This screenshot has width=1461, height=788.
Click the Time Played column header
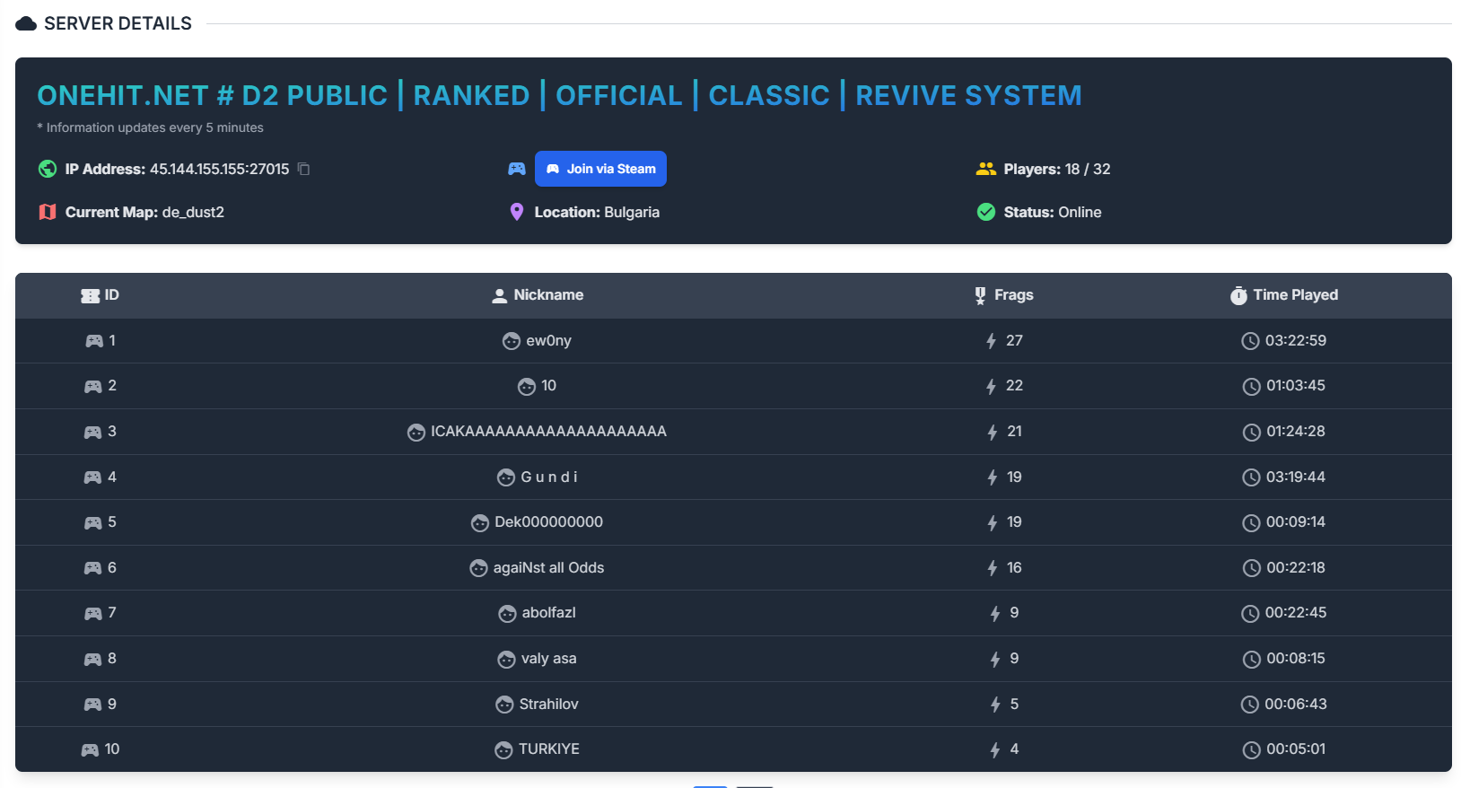coord(1294,295)
